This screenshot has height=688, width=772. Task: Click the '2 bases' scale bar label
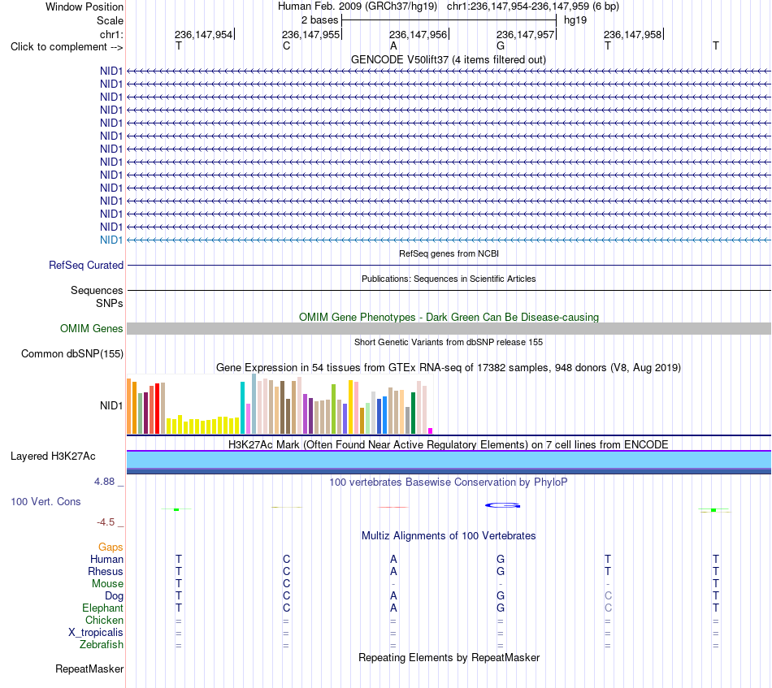tap(320, 20)
